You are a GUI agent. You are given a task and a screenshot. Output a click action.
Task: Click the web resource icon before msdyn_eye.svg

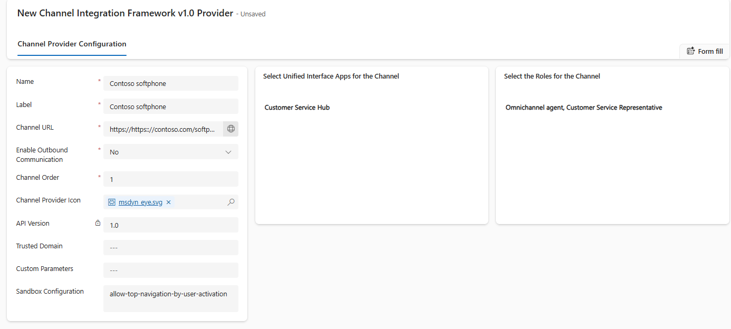112,202
